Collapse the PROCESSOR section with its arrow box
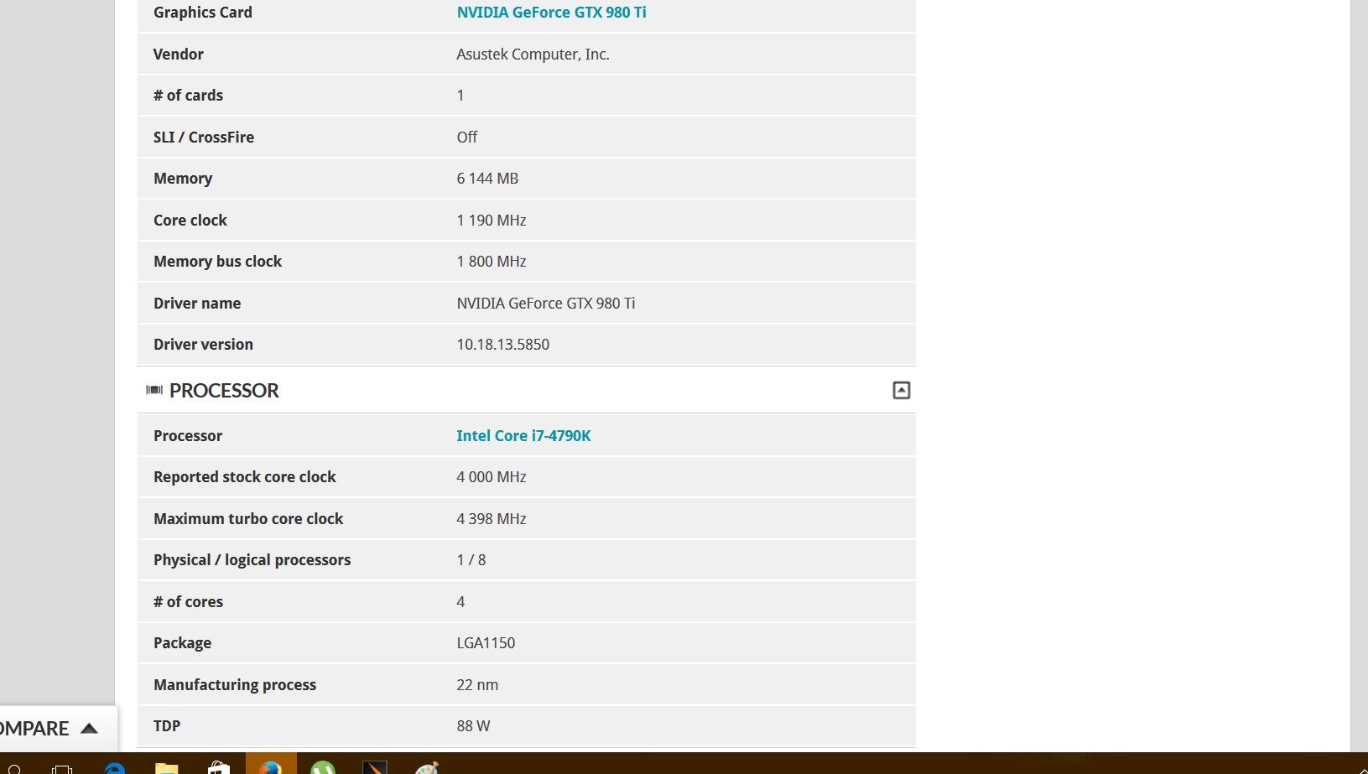This screenshot has height=774, width=1368. 901,390
